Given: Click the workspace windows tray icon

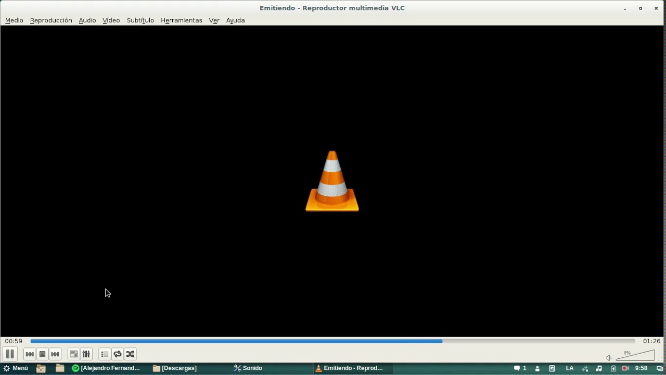Looking at the screenshot, I should (660, 369).
